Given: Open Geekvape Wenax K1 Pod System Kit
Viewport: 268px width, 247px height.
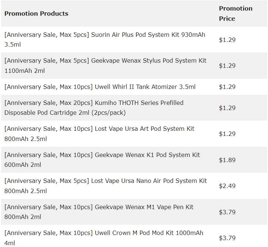Looking at the screenshot, I should 102,160.
